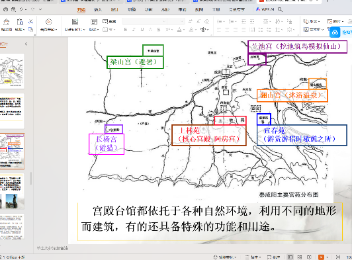
Task: Click the increase indent icon
Action: (252, 22)
